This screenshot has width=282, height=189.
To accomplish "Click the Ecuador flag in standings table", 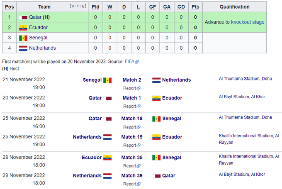I will point(23,28).
